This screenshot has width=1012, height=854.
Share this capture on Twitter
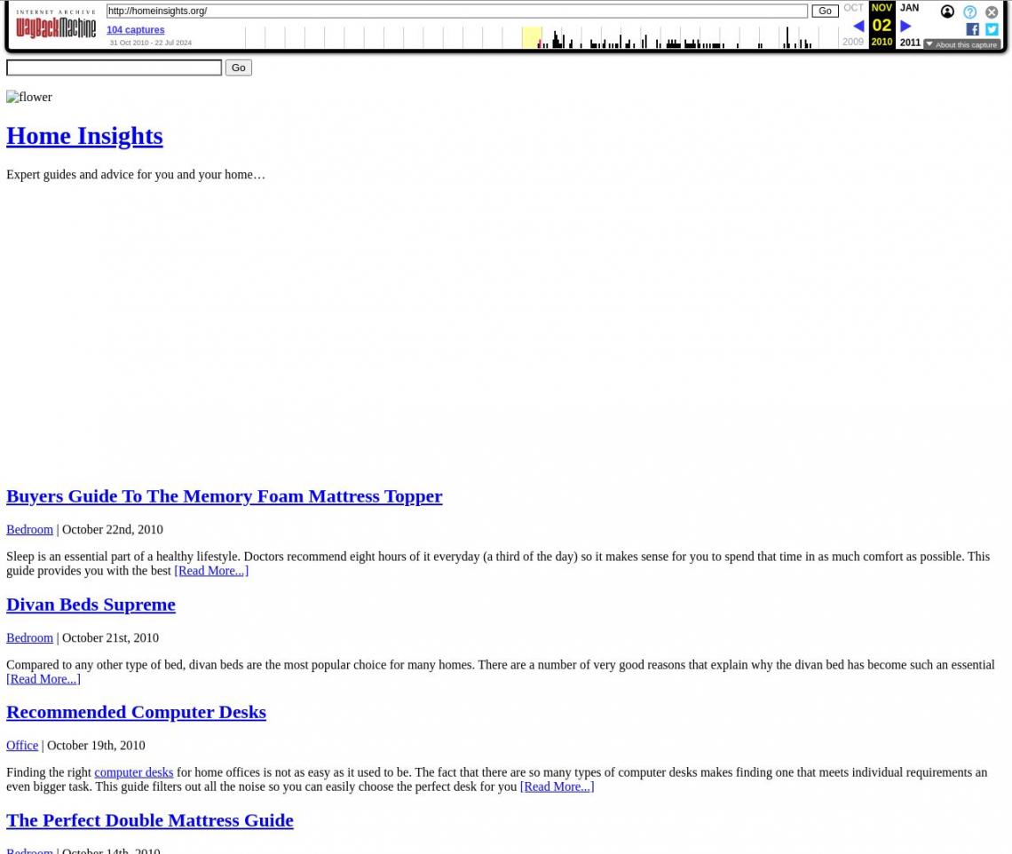pos(992,29)
